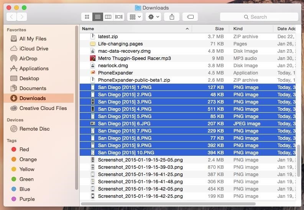Open the gear Action menu

153,17
